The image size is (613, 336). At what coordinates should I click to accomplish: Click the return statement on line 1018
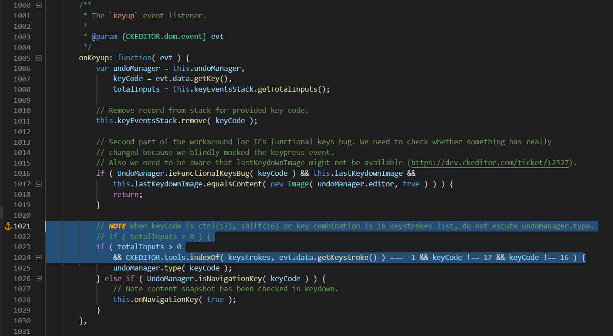pyautogui.click(x=125, y=194)
